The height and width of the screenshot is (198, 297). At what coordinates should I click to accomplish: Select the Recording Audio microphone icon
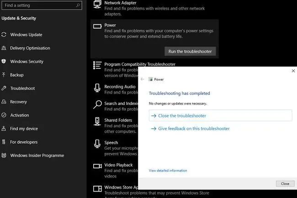click(97, 88)
